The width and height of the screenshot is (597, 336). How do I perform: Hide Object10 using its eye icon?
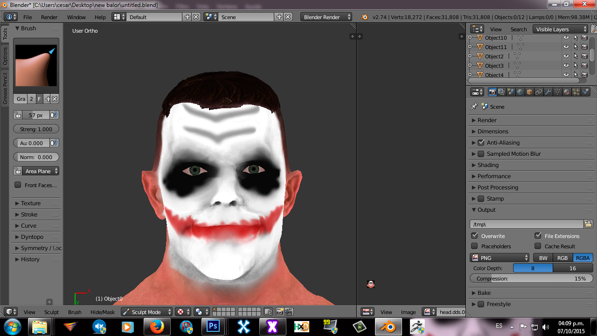(566, 38)
